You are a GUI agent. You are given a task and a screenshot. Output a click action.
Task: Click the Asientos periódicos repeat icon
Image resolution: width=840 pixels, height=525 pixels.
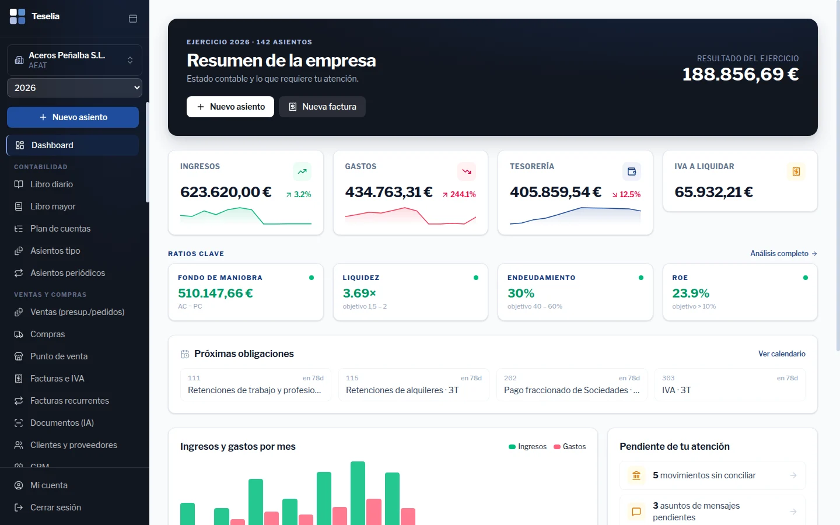19,273
